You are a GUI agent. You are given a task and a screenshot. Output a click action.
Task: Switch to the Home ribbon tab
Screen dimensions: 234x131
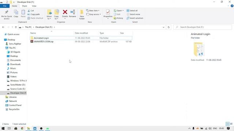(15, 6)
